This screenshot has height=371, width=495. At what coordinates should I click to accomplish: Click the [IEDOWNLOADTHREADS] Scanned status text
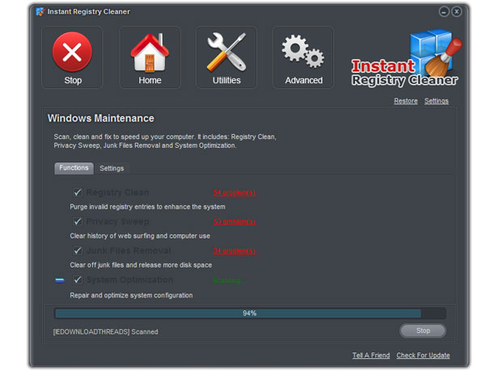[x=106, y=332]
